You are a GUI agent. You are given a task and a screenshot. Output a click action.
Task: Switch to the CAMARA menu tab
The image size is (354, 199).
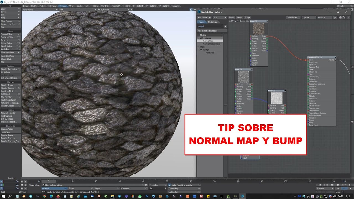116,6
